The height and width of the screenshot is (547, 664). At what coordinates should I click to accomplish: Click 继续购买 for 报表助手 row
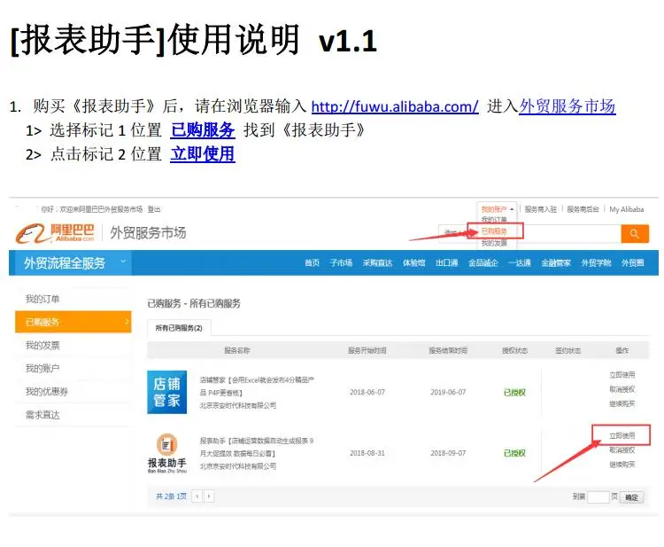point(622,465)
